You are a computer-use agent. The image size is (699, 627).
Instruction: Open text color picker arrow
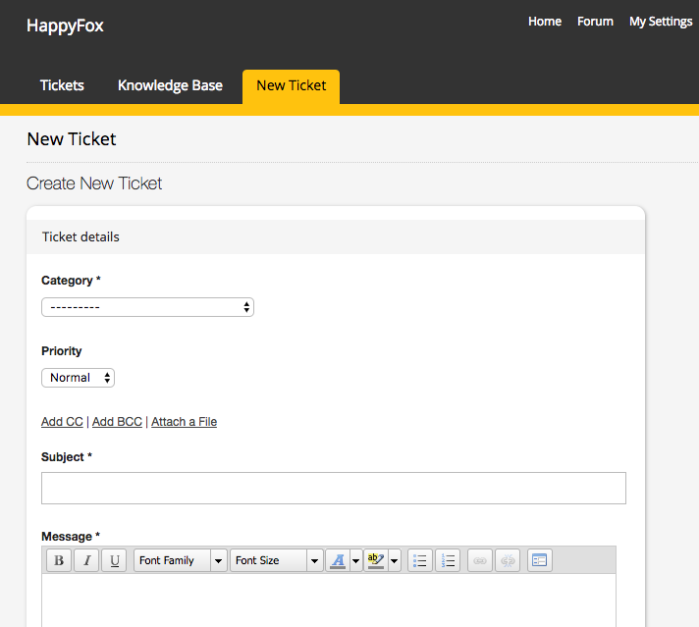356,560
